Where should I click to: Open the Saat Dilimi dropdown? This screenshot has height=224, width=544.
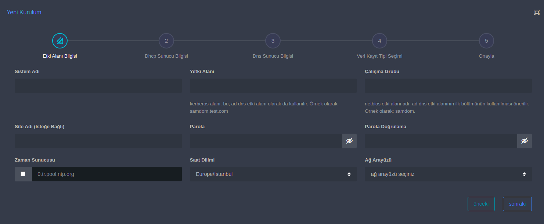[273, 174]
